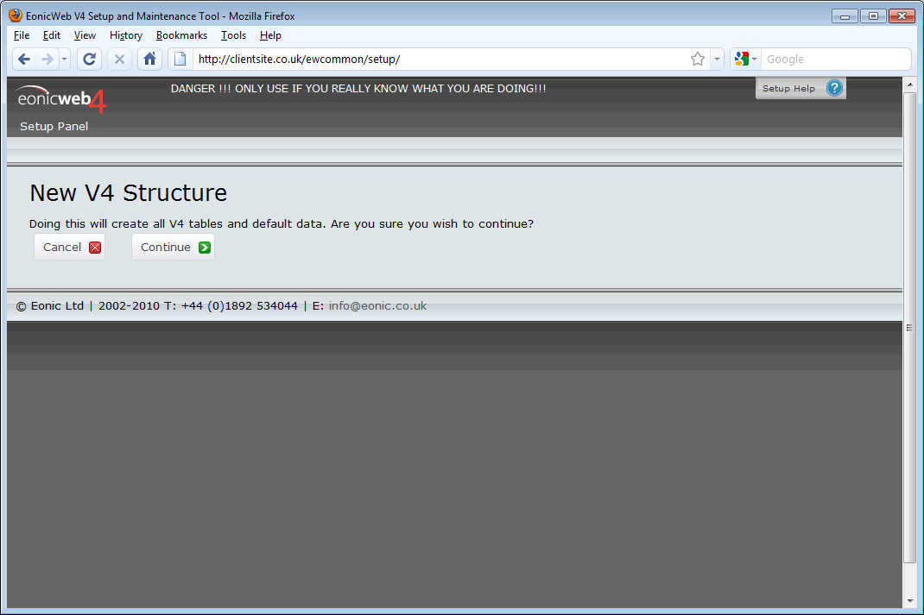Open the Edit menu
Viewport: 924px width, 615px height.
51,35
